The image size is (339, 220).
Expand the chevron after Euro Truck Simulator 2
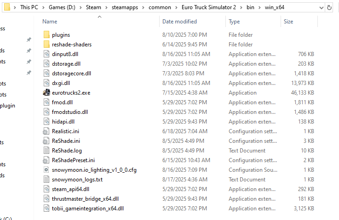(x=241, y=7)
